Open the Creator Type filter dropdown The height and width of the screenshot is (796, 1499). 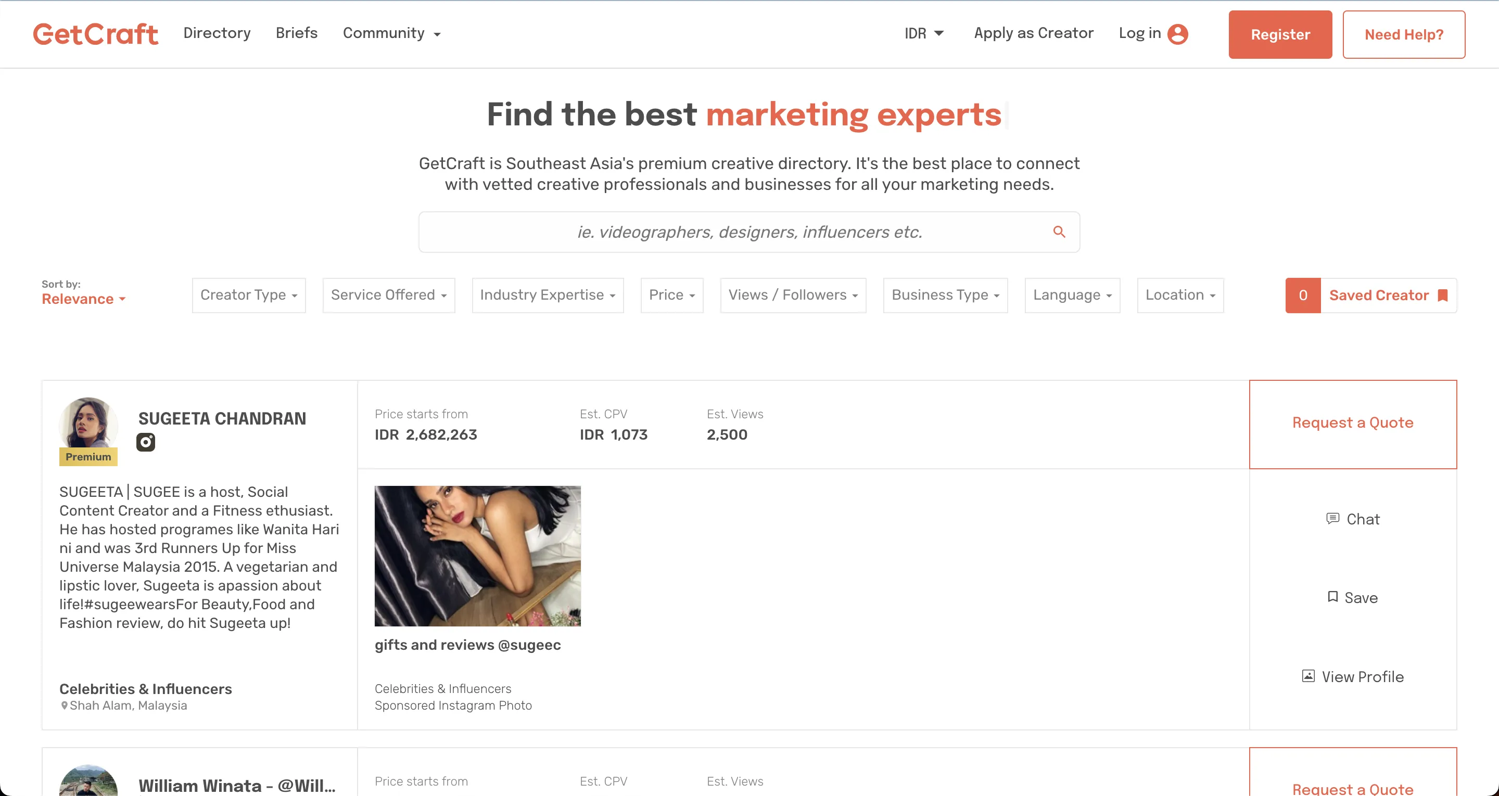249,296
